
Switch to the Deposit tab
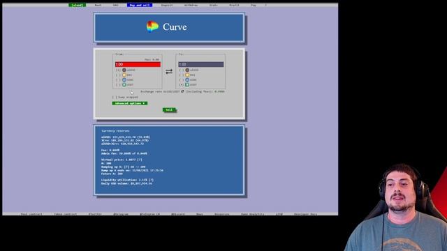[x=167, y=5]
